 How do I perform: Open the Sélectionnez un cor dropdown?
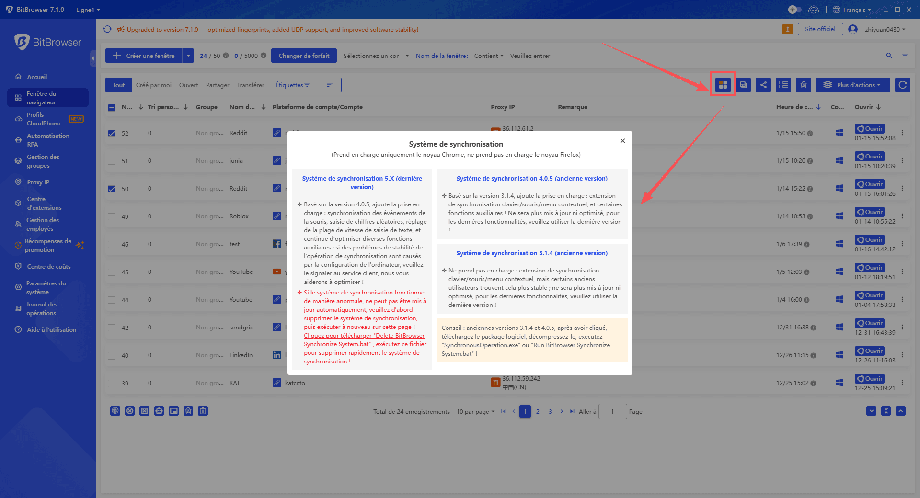click(376, 56)
